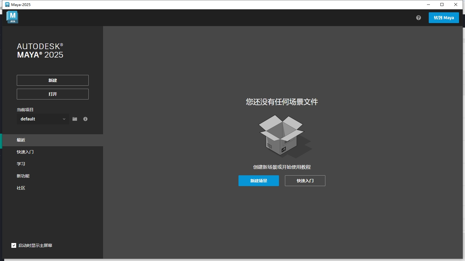Click the chevron on the default project selector
465x261 pixels.
click(x=64, y=119)
